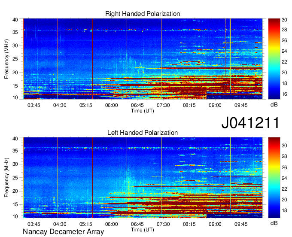Image resolution: width=292 pixels, height=237 pixels.
Task: Click the "Left Handed Polarization" plot title
Action: [x=143, y=133]
